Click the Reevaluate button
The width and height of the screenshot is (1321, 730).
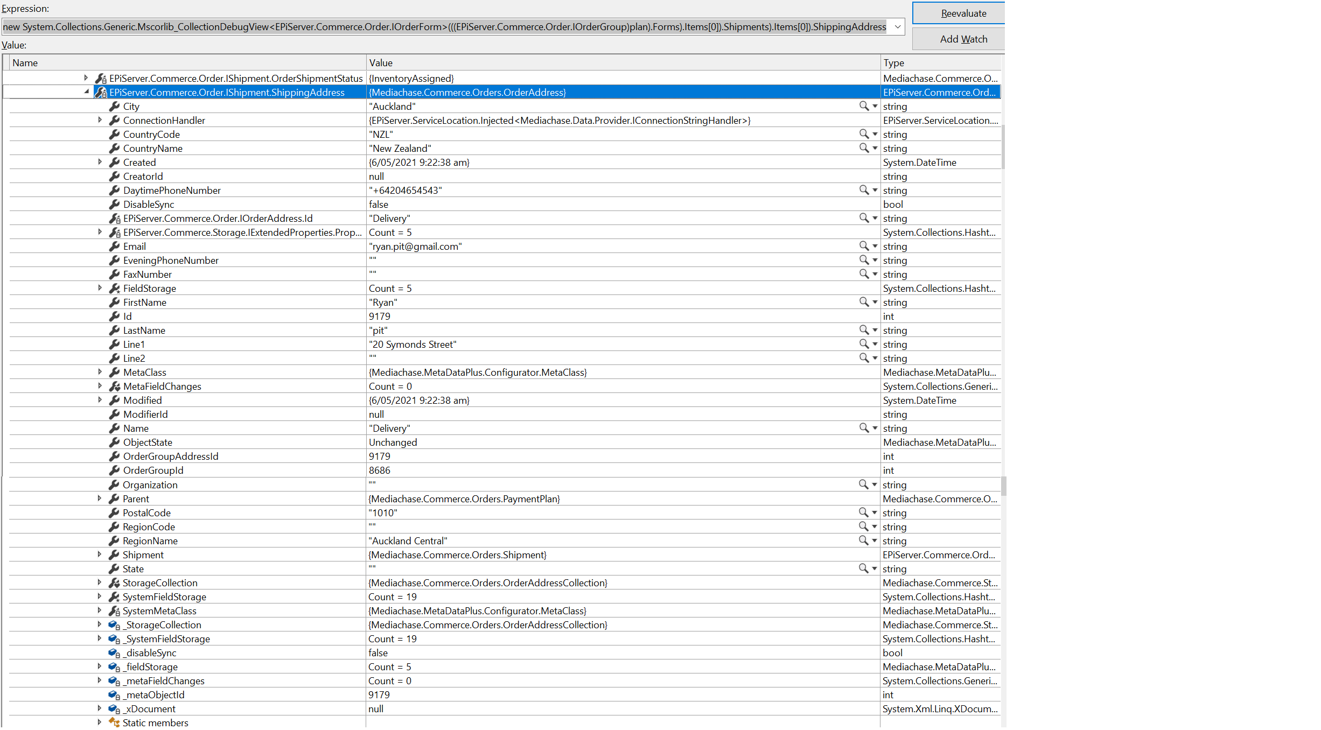(x=963, y=13)
